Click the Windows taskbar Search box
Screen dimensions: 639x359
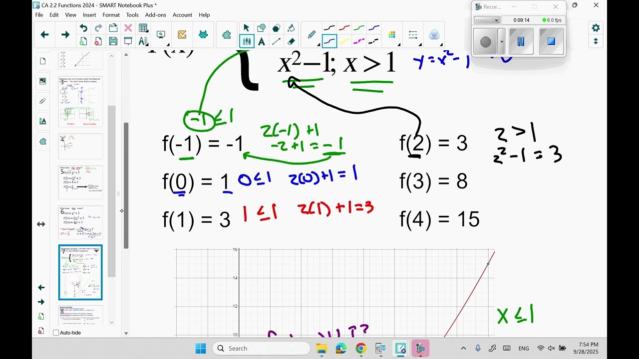point(261,348)
